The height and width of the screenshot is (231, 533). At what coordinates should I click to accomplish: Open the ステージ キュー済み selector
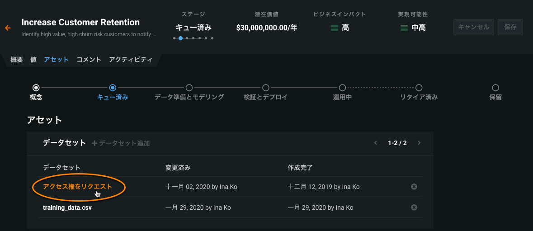(193, 28)
